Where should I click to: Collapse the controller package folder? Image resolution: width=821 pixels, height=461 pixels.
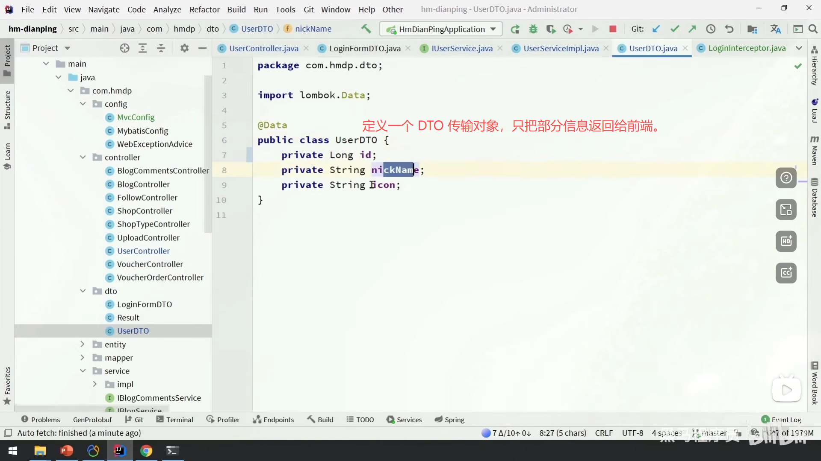coord(83,157)
